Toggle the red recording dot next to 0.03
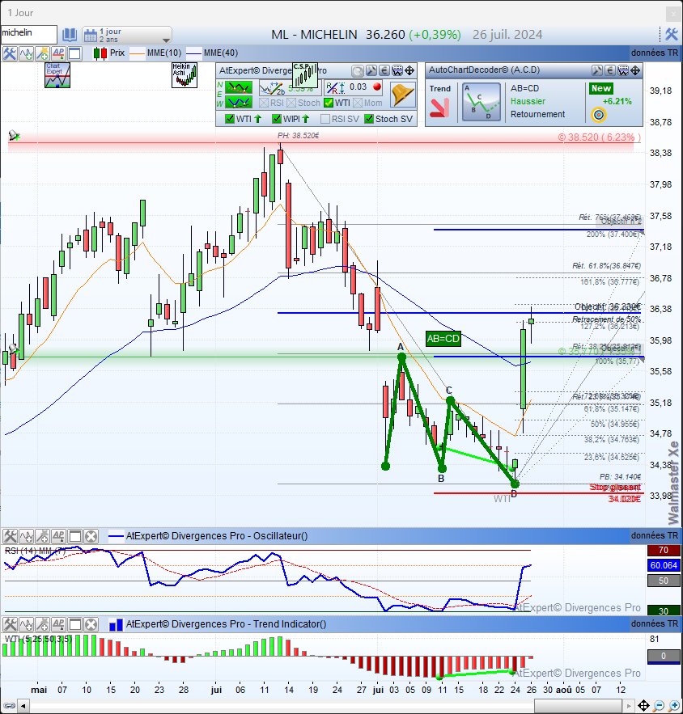Screen dimensions: 683x714 (x=377, y=87)
